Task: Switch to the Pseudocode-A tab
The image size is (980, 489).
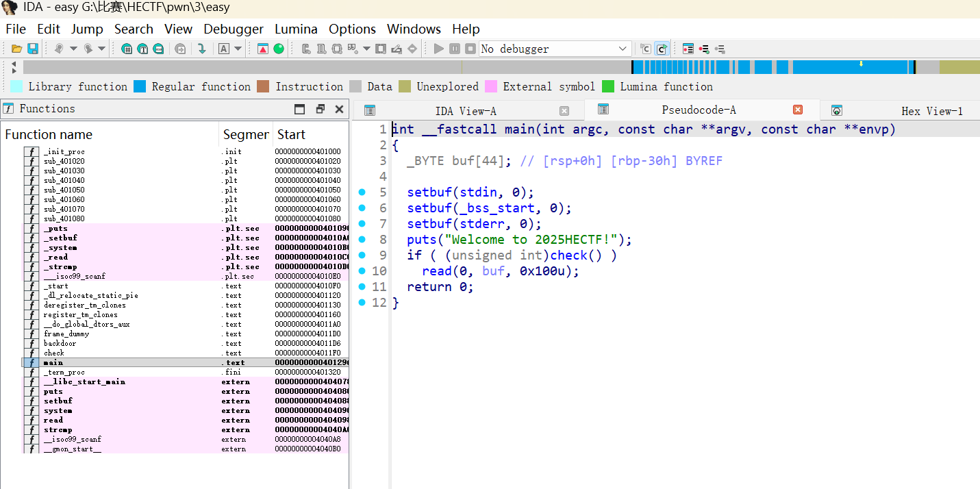Action: [699, 110]
